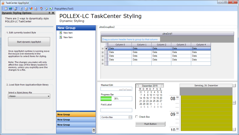
Task: Close the Dynamic Styling Options panel
Action: click(53, 13)
